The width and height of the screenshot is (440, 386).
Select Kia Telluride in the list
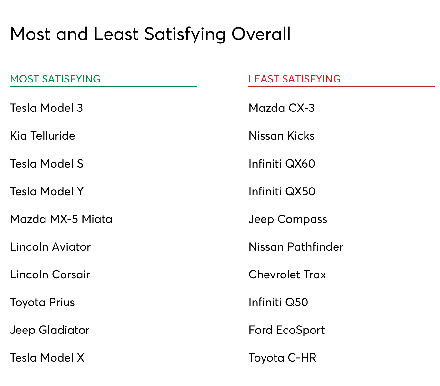(43, 136)
